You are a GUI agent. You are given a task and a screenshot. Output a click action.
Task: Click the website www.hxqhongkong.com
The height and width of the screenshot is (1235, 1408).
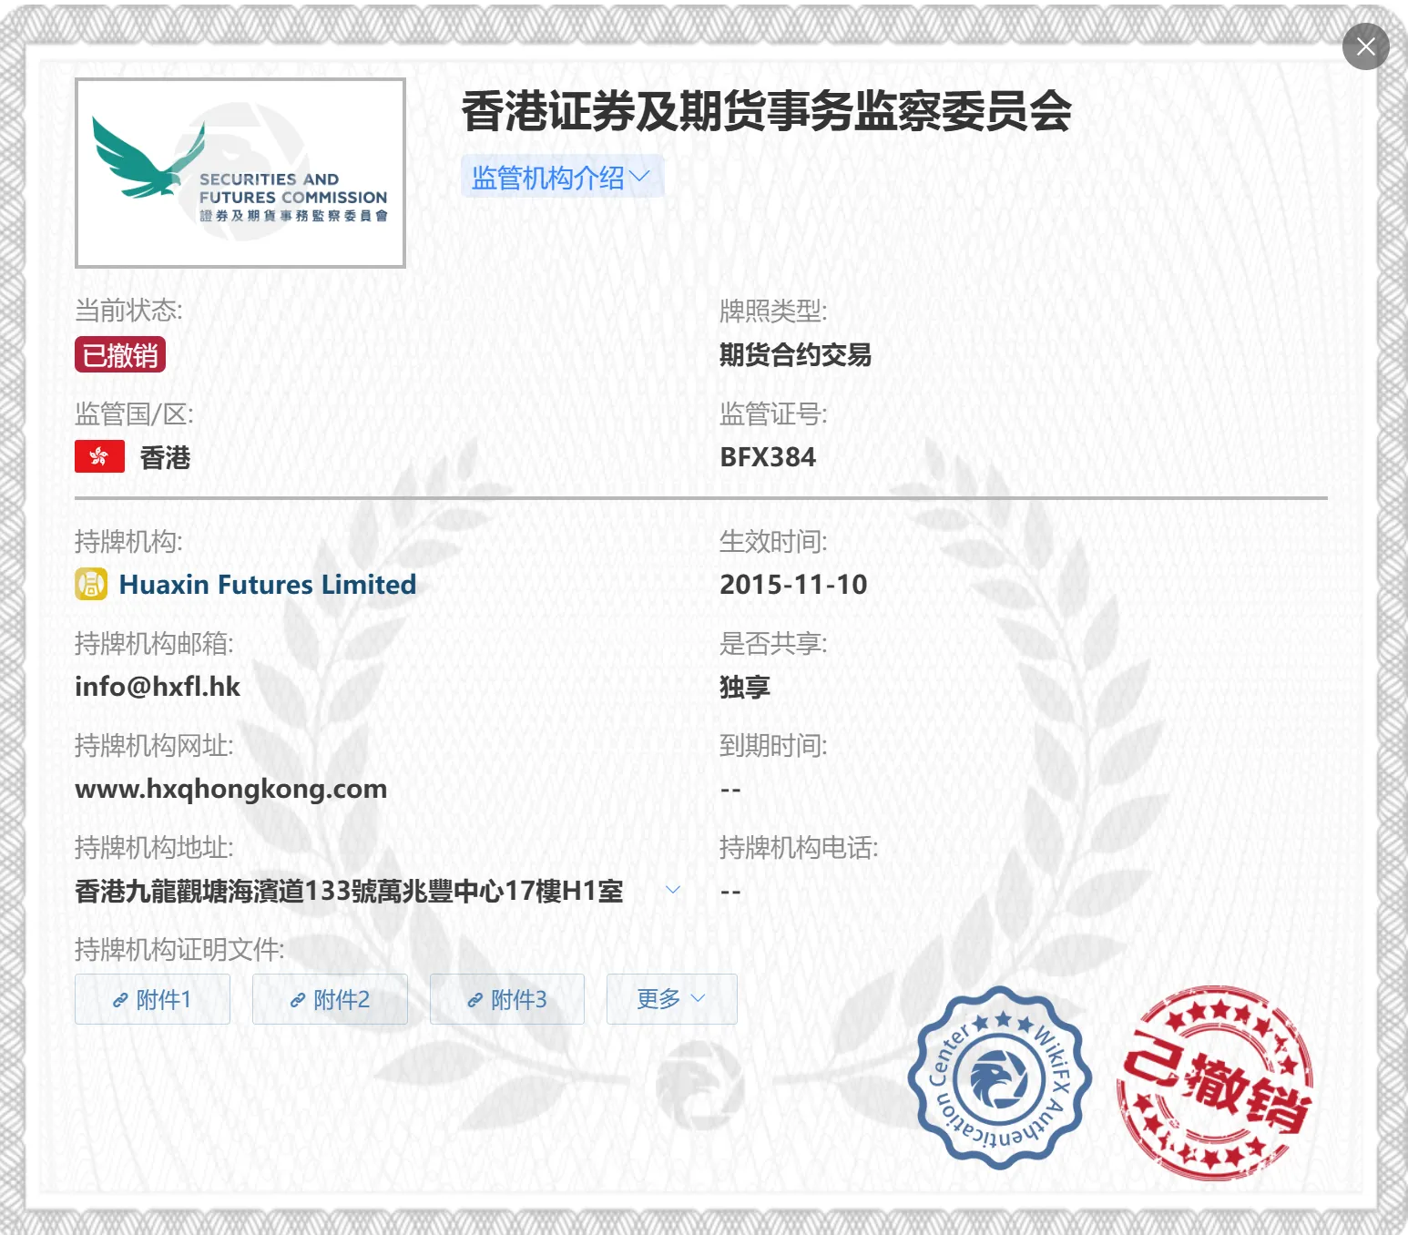point(231,789)
